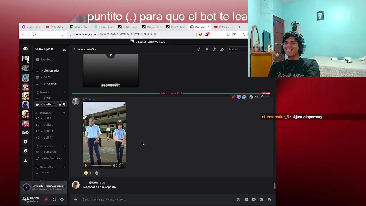Collapse the Texto category
The image size is (366, 206).
[x=43, y=92]
